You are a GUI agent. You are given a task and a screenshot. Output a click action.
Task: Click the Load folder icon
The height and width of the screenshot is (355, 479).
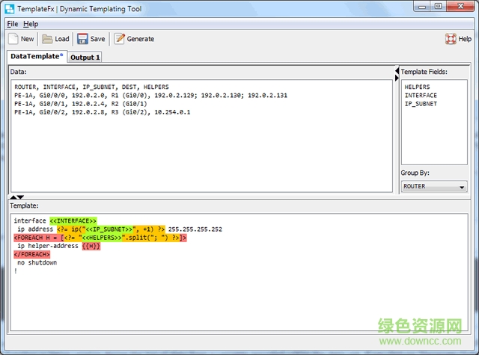point(47,39)
